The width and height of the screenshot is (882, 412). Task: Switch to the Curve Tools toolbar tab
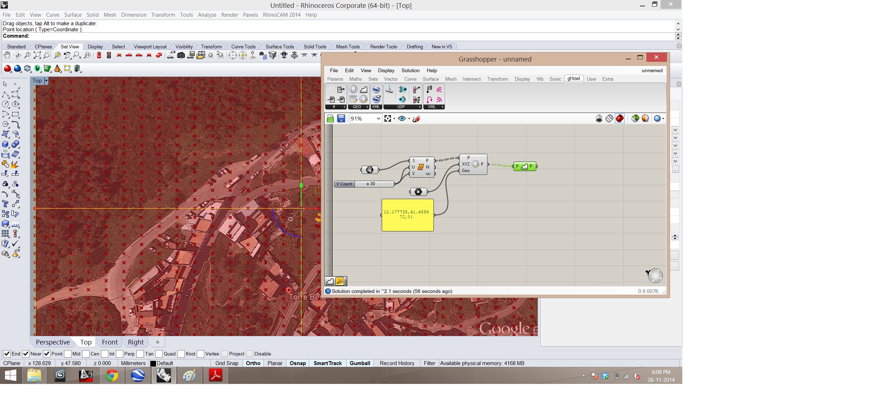(243, 47)
